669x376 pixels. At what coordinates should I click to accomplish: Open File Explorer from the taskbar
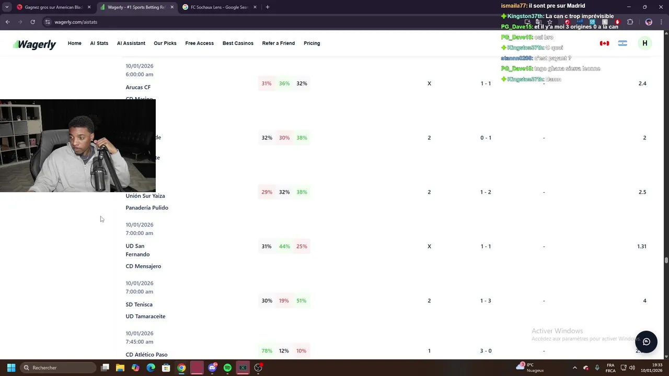[120, 368]
